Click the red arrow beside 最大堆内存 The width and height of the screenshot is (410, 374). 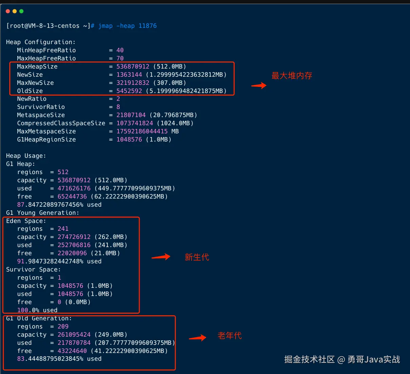pyautogui.click(x=259, y=86)
